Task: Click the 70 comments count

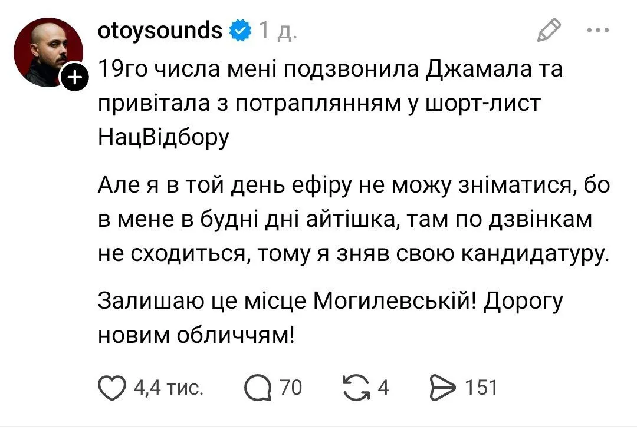Action: pyautogui.click(x=290, y=388)
